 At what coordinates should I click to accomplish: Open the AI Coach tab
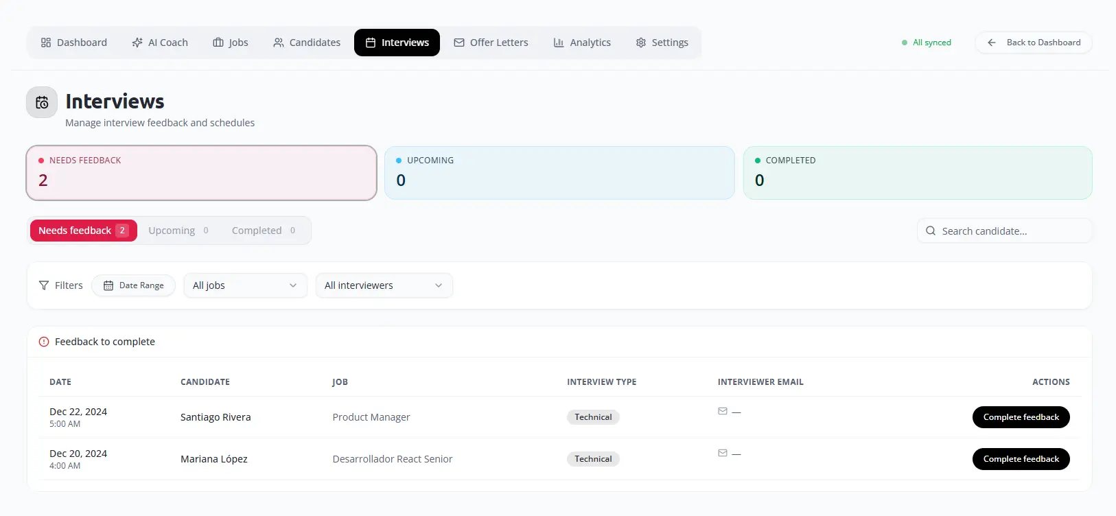click(x=160, y=43)
